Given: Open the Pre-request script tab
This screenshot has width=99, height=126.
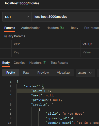Looking at the screenshot, I should click(x=92, y=28).
